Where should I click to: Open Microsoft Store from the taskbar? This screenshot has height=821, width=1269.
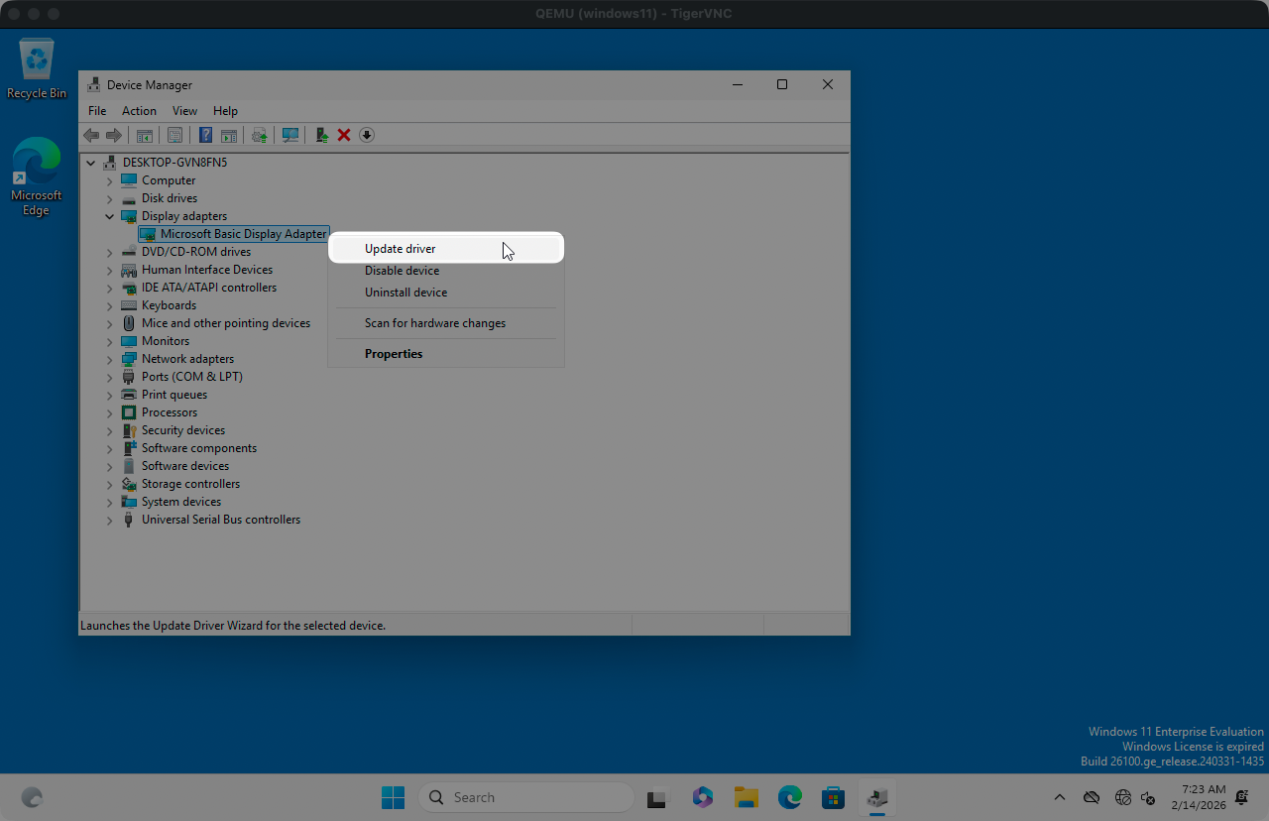[x=833, y=797]
